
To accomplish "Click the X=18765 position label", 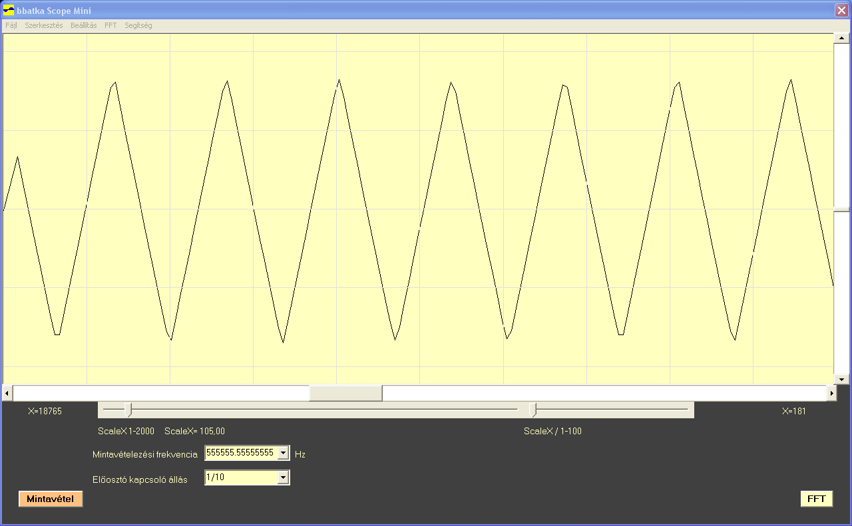I will (45, 412).
